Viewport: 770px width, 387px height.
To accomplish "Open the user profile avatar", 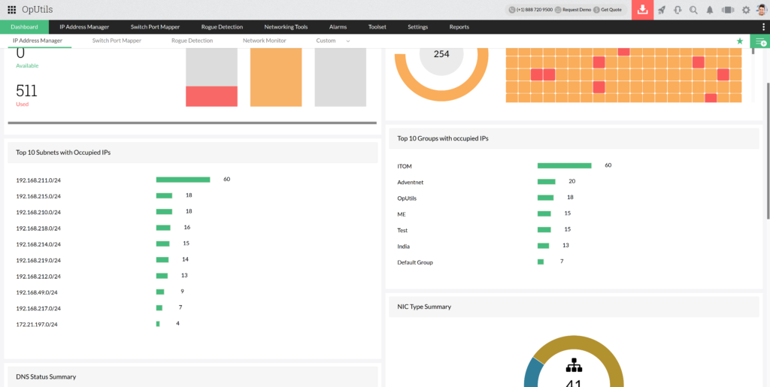I will point(761,10).
